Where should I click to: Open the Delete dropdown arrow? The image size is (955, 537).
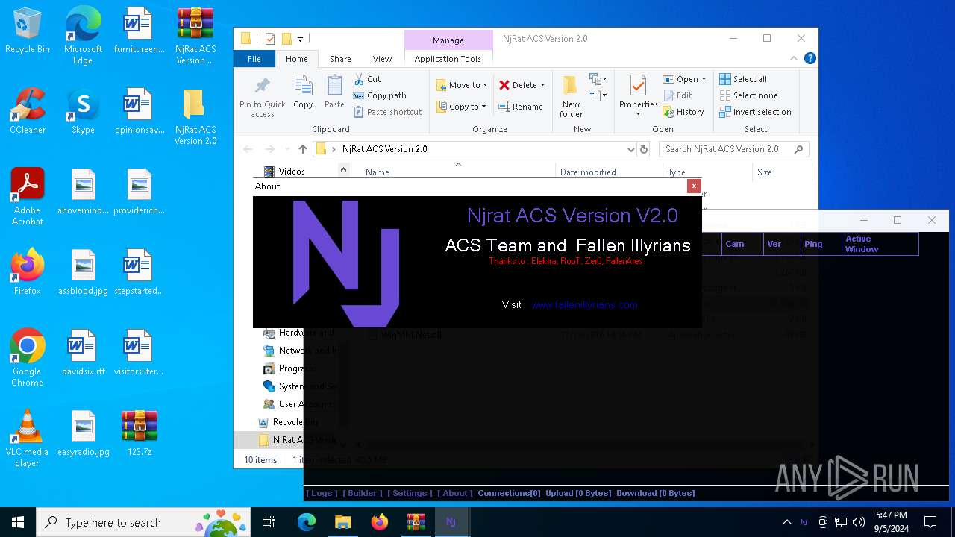(542, 85)
